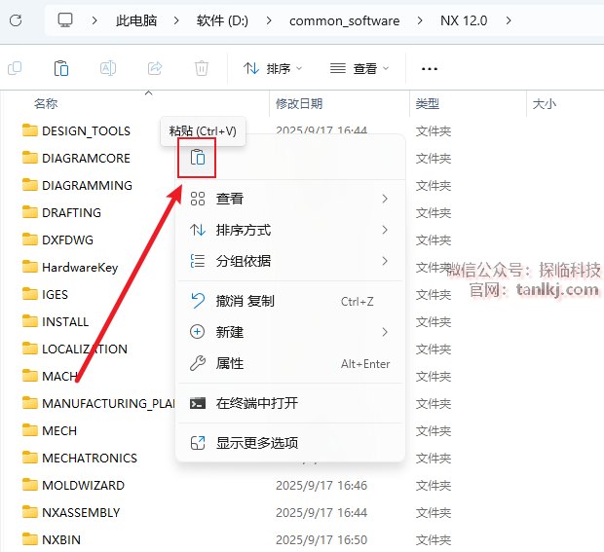Image resolution: width=604 pixels, height=552 pixels.
Task: Sort by the 名称 column header
Action: (46, 103)
